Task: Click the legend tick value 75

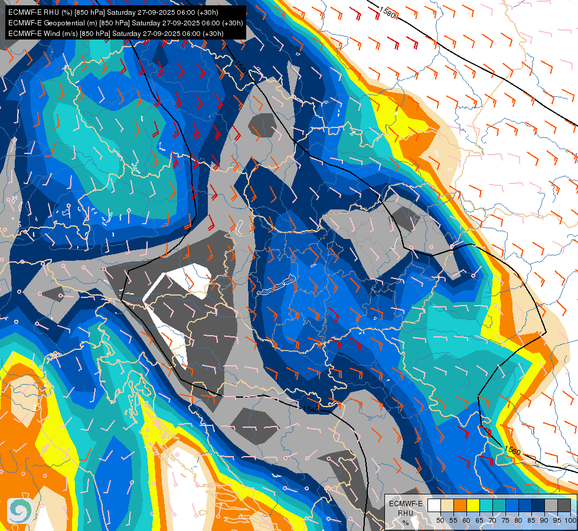Action: tap(505, 521)
